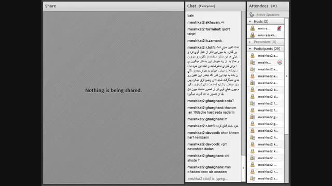
Task: Click the davoodi 'chon khnom harf nemizann' message
Action: coord(213,135)
